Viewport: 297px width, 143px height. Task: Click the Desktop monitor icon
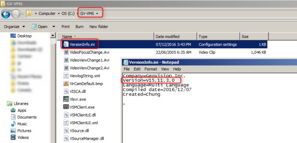tap(13, 36)
